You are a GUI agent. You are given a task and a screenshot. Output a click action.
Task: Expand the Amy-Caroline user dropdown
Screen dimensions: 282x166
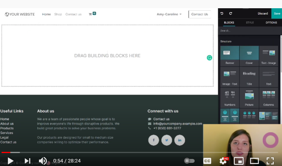click(x=169, y=14)
